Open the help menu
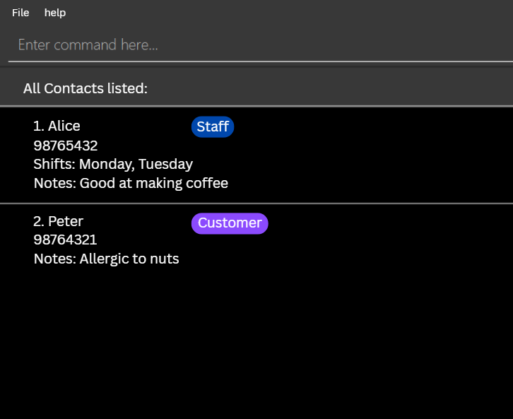This screenshot has height=419, width=513. pyautogui.click(x=54, y=13)
